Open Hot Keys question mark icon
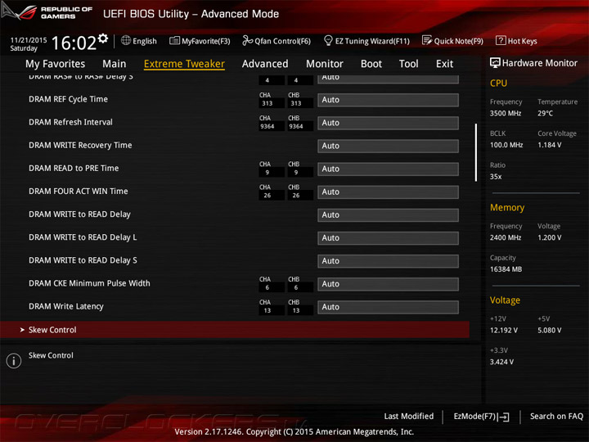Image resolution: width=589 pixels, height=442 pixels. [501, 40]
